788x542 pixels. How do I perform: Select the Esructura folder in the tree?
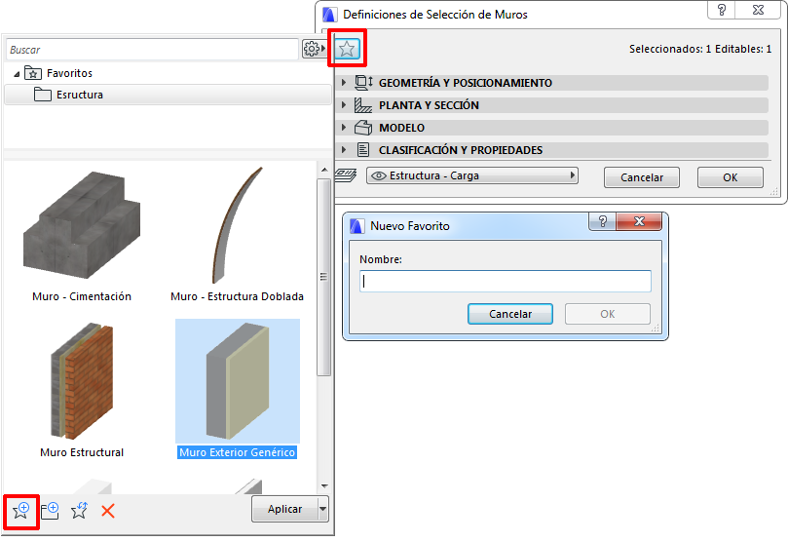tap(168, 95)
